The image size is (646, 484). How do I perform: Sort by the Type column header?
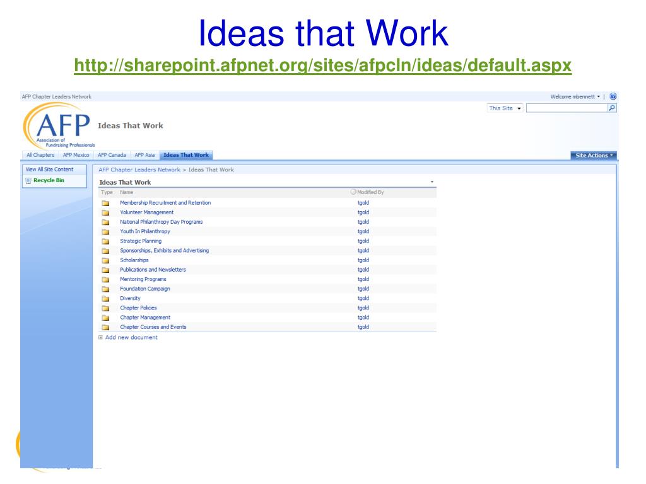tap(107, 192)
